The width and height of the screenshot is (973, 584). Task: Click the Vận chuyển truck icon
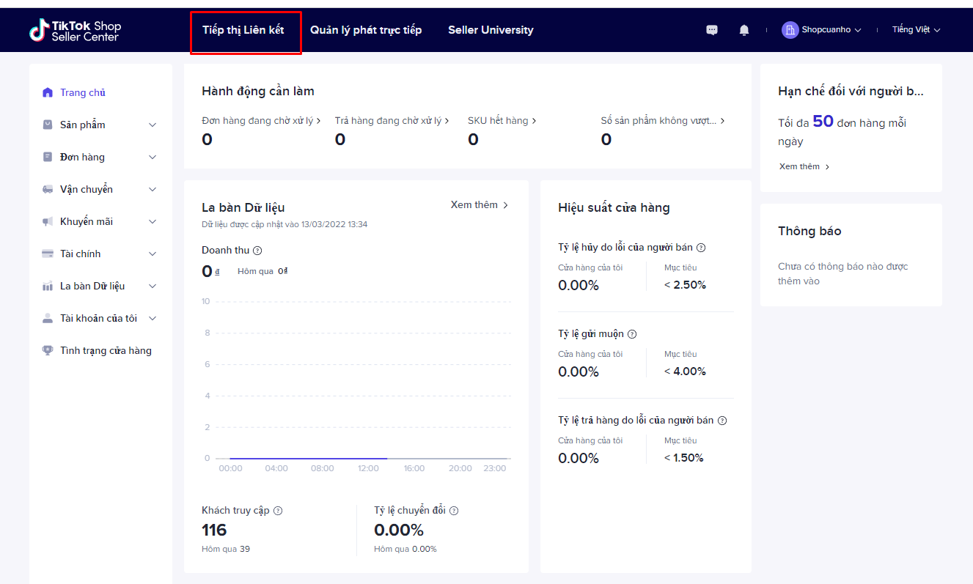48,189
